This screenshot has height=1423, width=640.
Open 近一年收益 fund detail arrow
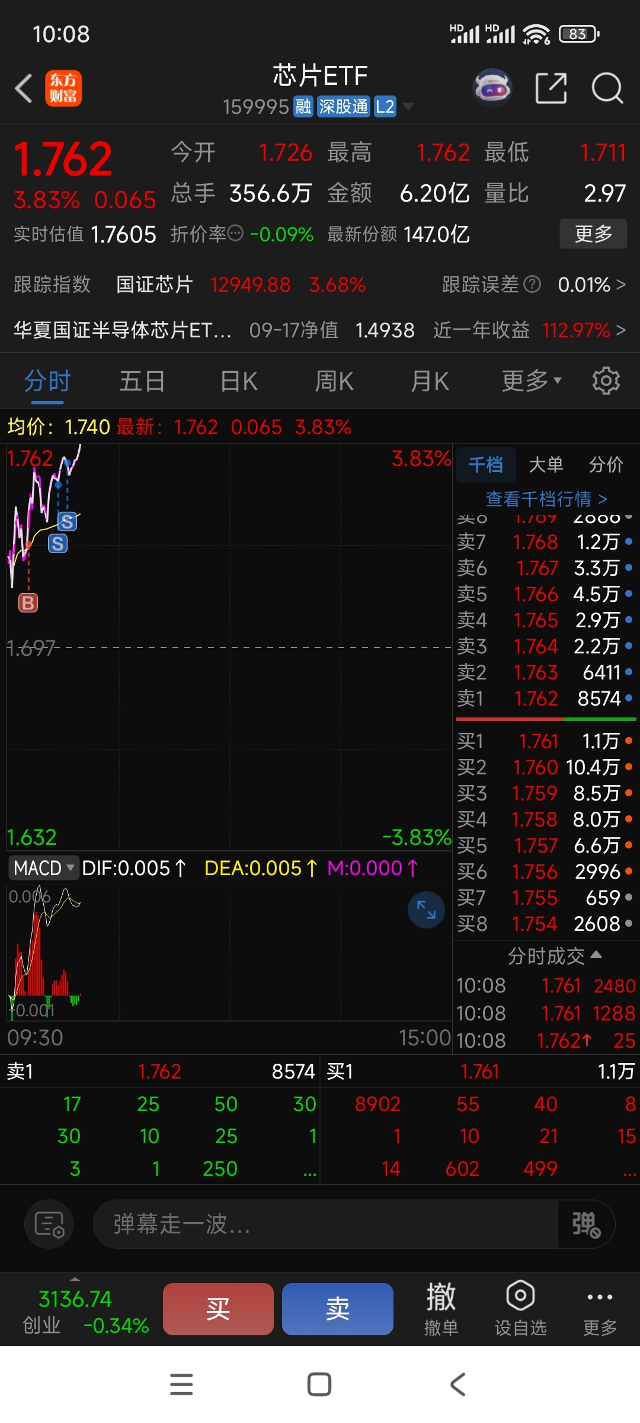621,330
